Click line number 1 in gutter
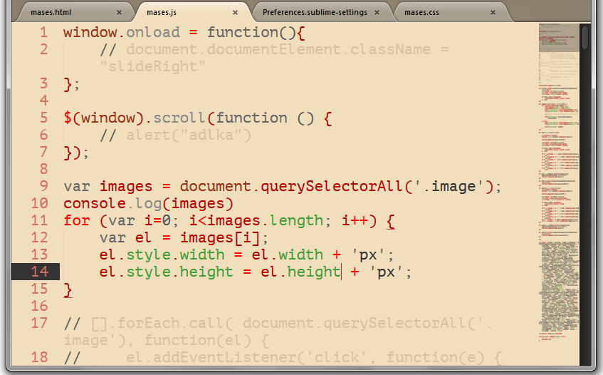Viewport: 603px width, 375px height. coord(44,32)
